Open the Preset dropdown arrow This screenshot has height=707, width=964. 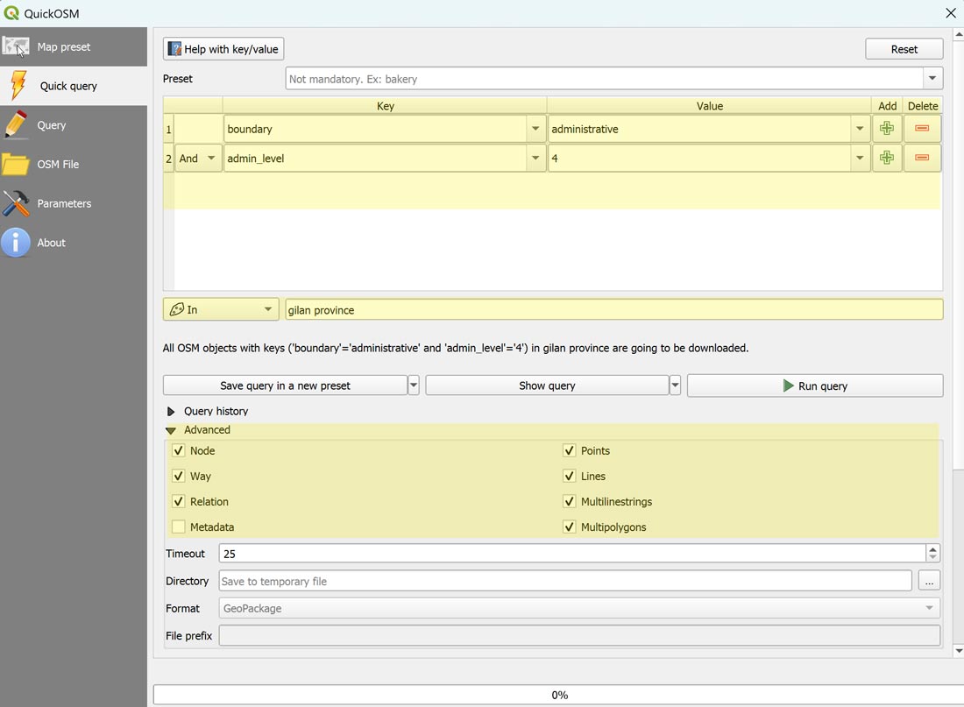click(932, 79)
